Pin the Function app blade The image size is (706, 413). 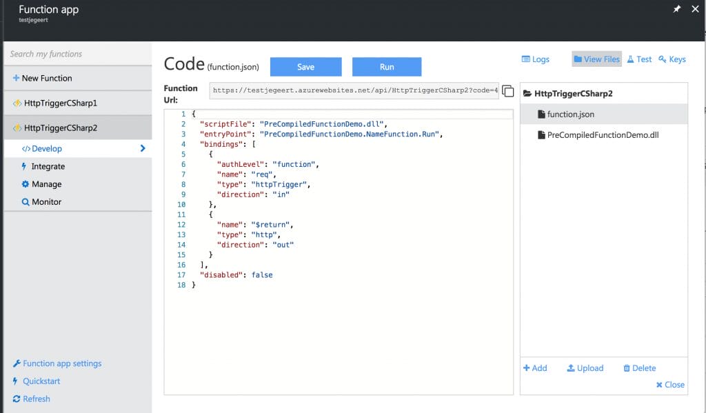pyautogui.click(x=677, y=9)
